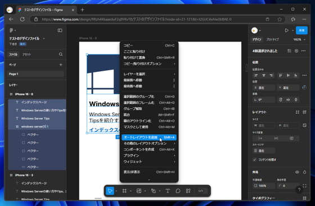Align selection to the bottom
This screenshot has height=206, width=315.
click(296, 75)
